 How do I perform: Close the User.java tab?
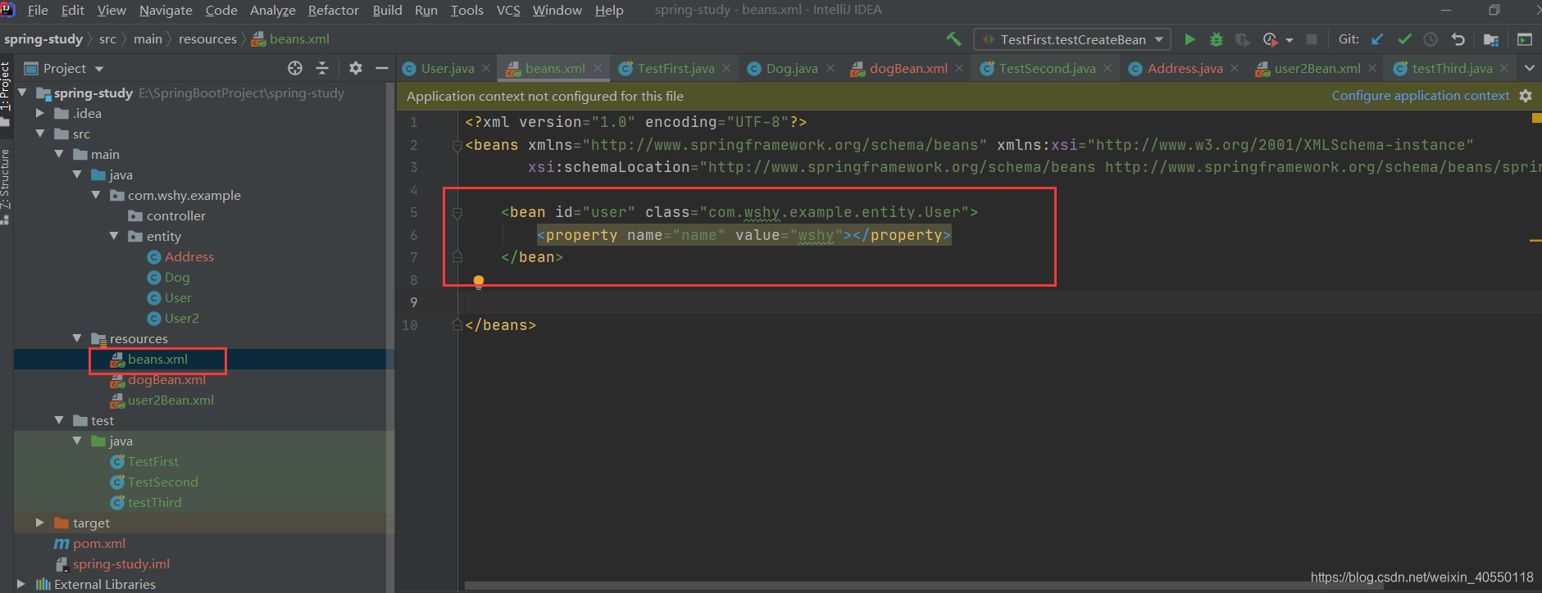click(x=486, y=68)
